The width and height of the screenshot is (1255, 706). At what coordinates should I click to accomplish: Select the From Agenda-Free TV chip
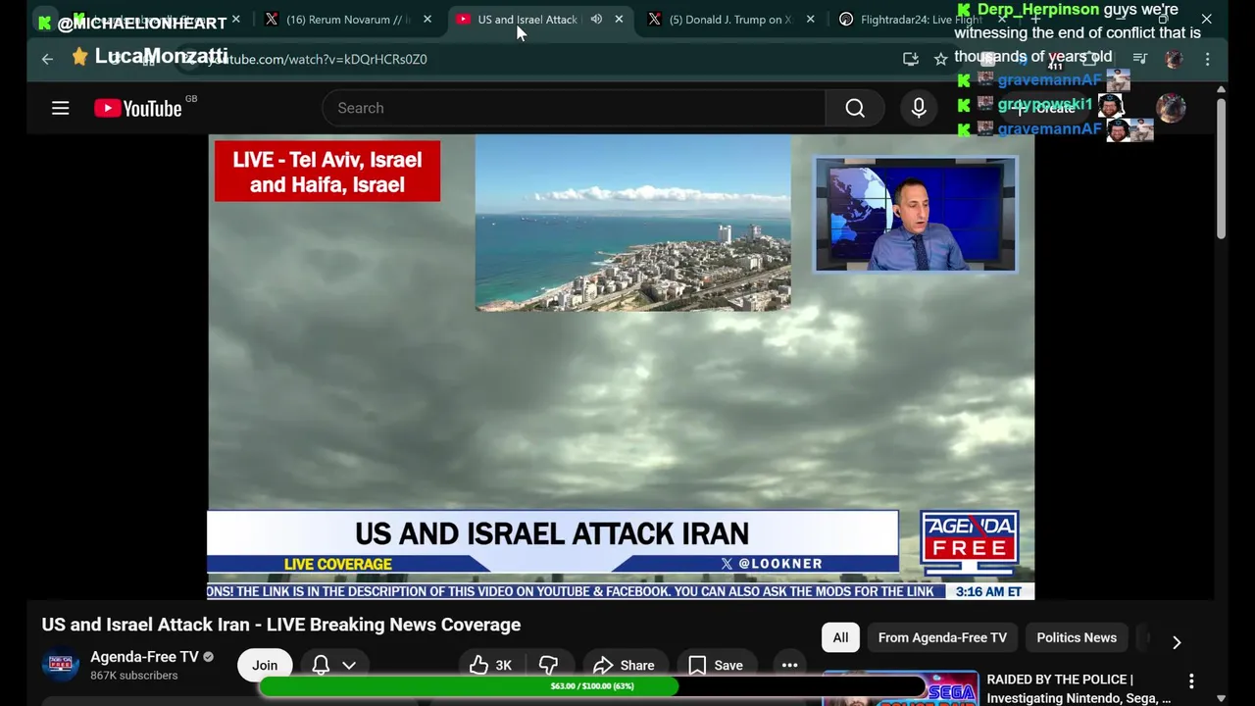coord(942,637)
